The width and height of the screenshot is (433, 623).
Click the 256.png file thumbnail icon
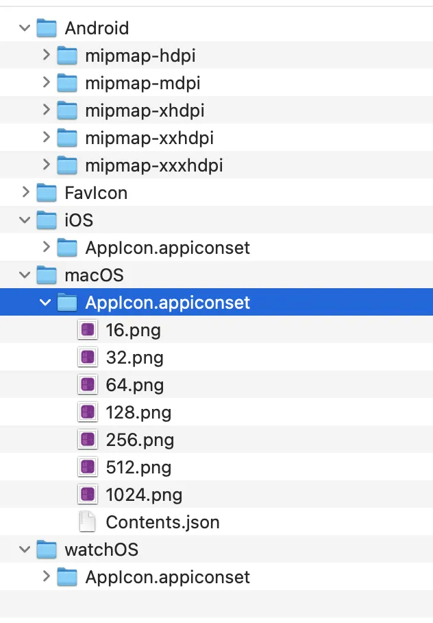87,440
